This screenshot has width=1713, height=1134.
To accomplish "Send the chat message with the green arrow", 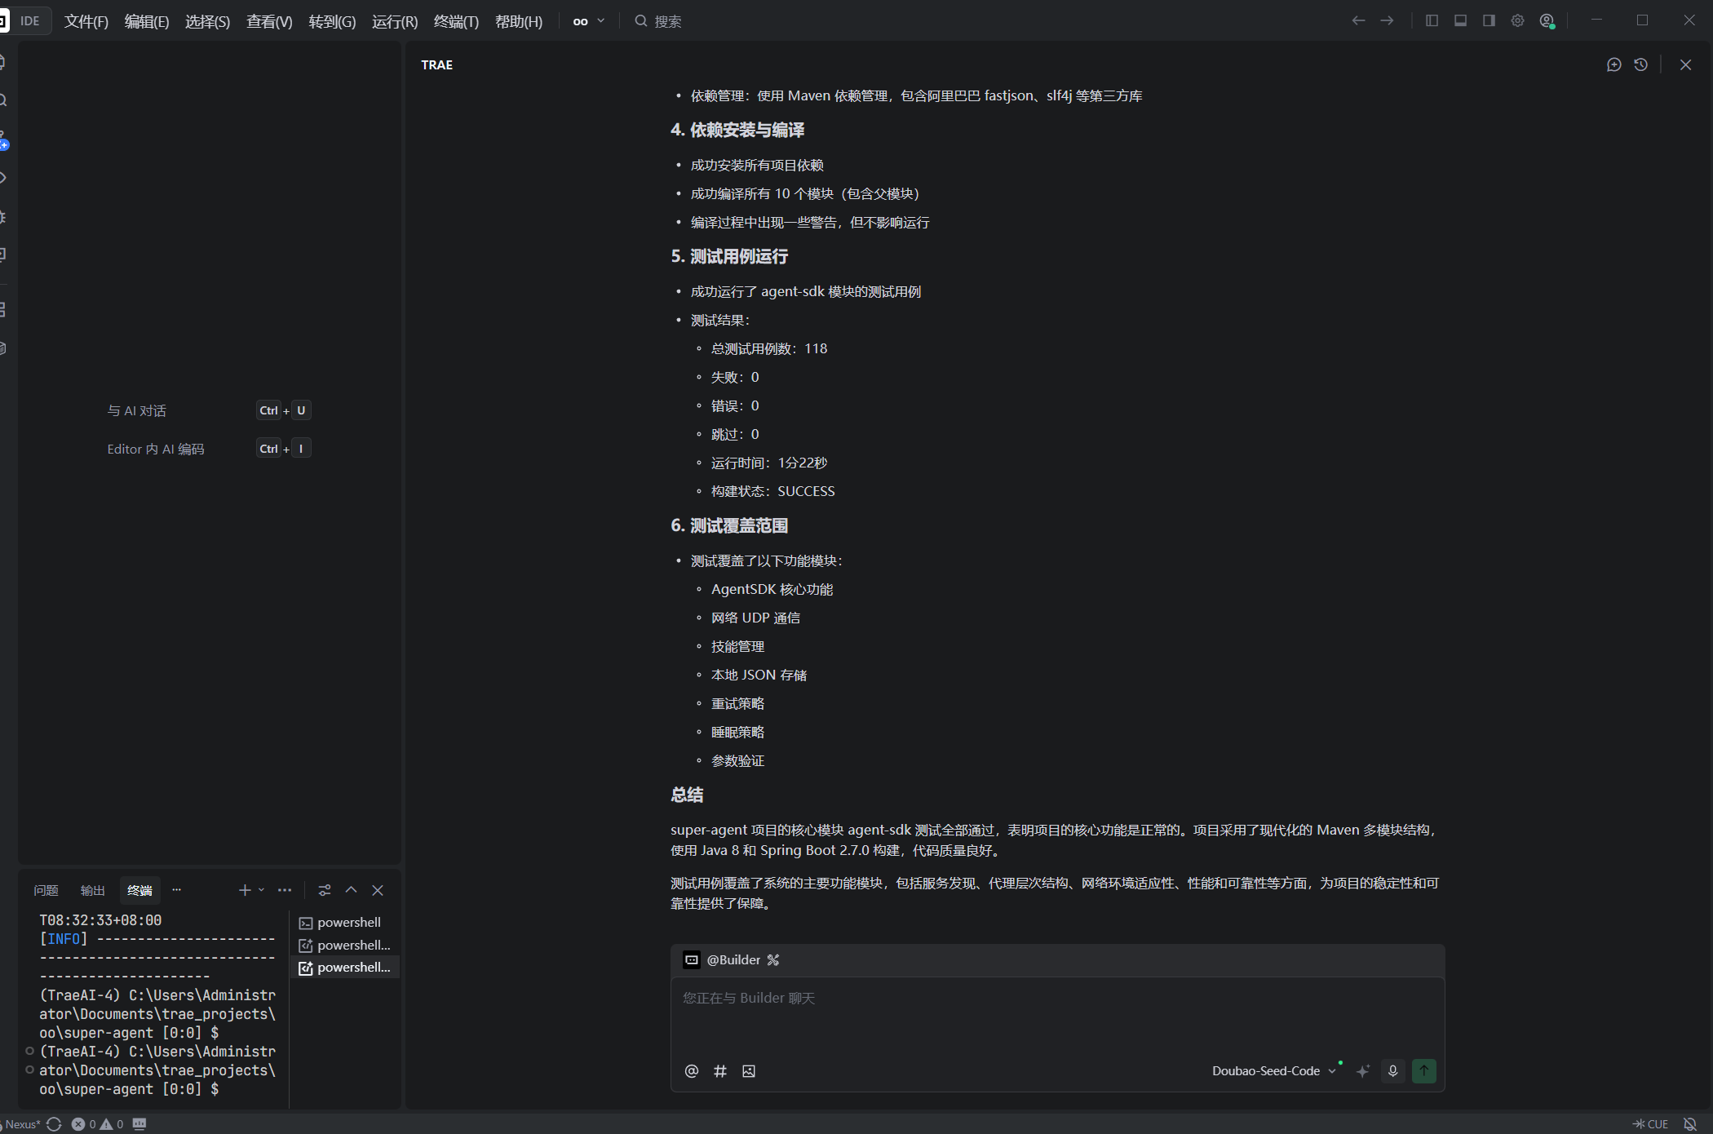I will 1424,1071.
